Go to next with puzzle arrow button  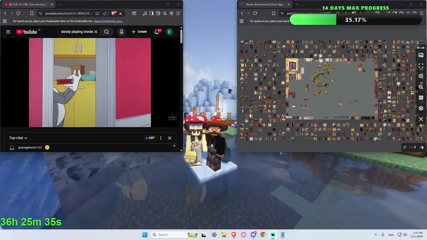coord(422,147)
